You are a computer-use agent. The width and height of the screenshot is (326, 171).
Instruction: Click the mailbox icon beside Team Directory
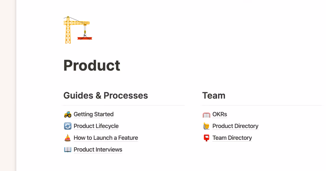[206, 138]
